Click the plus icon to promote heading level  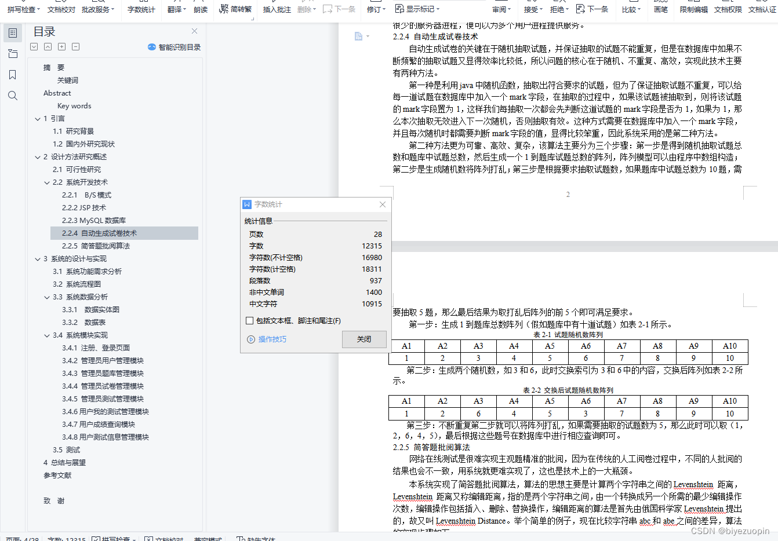point(62,47)
